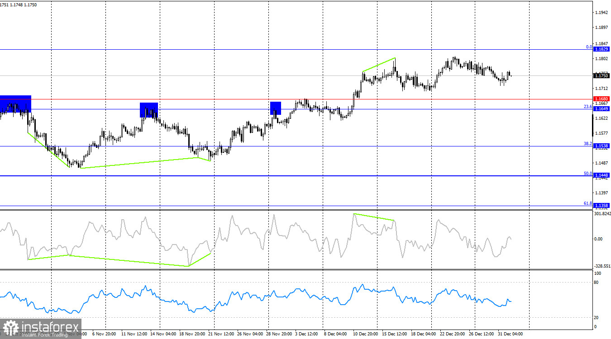This screenshot has height=339, width=611.
Task: Click the 26 Nov 04:00 time label
Action: pos(250,334)
